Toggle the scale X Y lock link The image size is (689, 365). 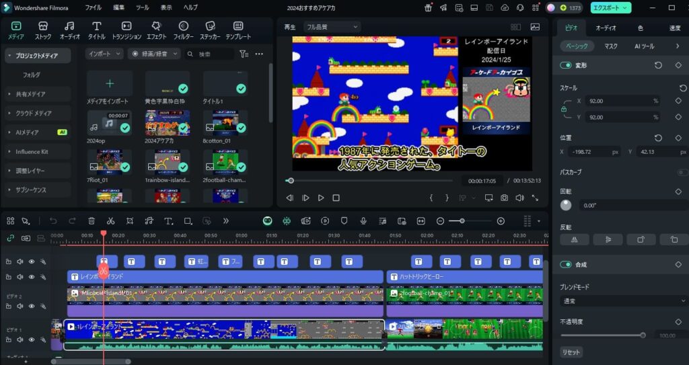click(x=564, y=109)
